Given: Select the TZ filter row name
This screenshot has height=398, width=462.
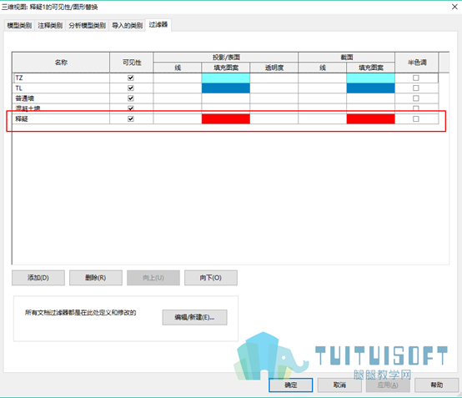Looking at the screenshot, I should coord(61,78).
